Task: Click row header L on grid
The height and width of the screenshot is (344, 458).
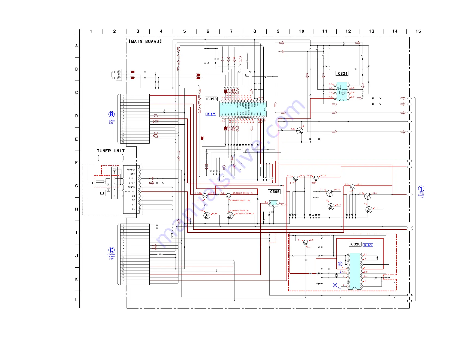Action: (x=77, y=300)
